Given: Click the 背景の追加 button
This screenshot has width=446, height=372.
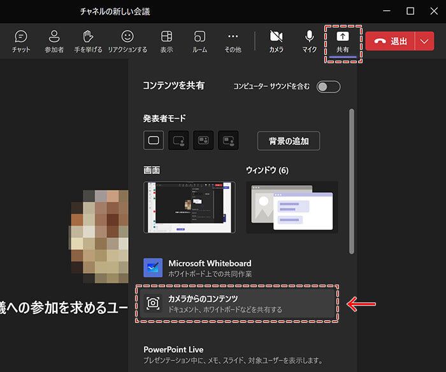Looking at the screenshot, I should 289,141.
